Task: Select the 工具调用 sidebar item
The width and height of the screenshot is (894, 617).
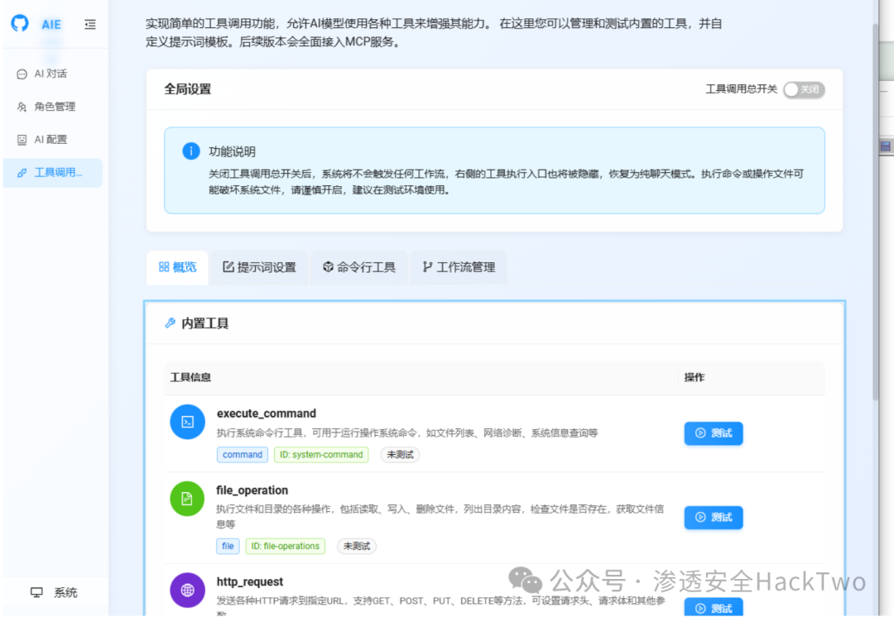Action: point(21,173)
